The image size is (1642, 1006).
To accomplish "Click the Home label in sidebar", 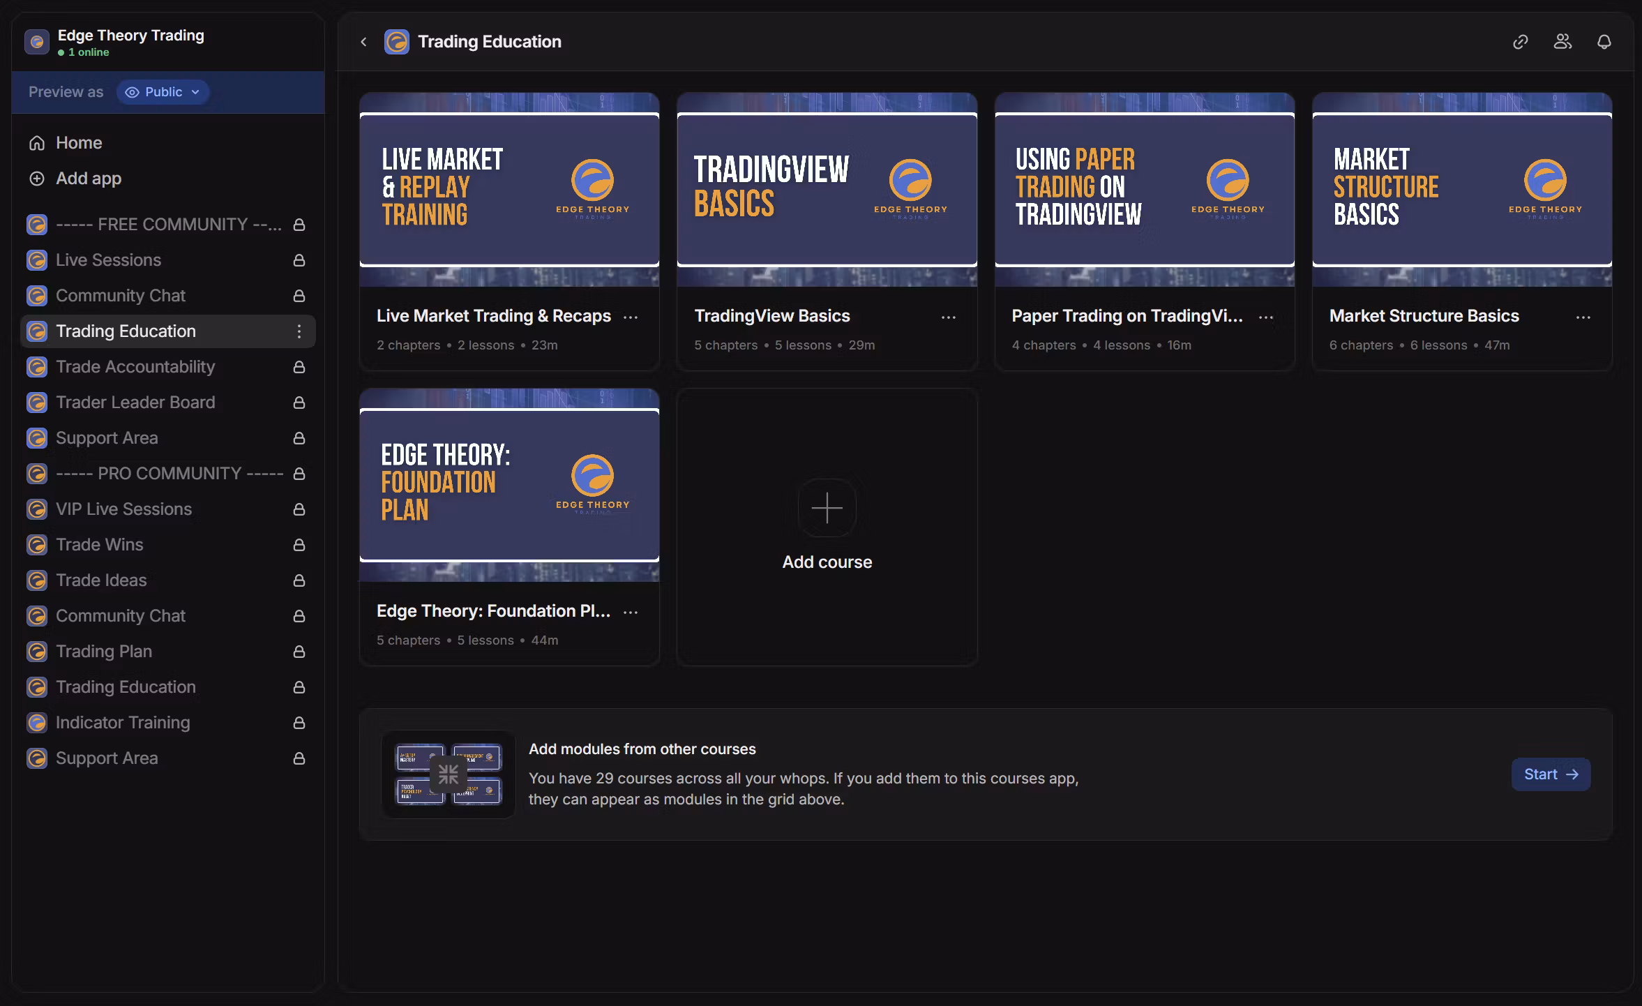I will tap(79, 143).
